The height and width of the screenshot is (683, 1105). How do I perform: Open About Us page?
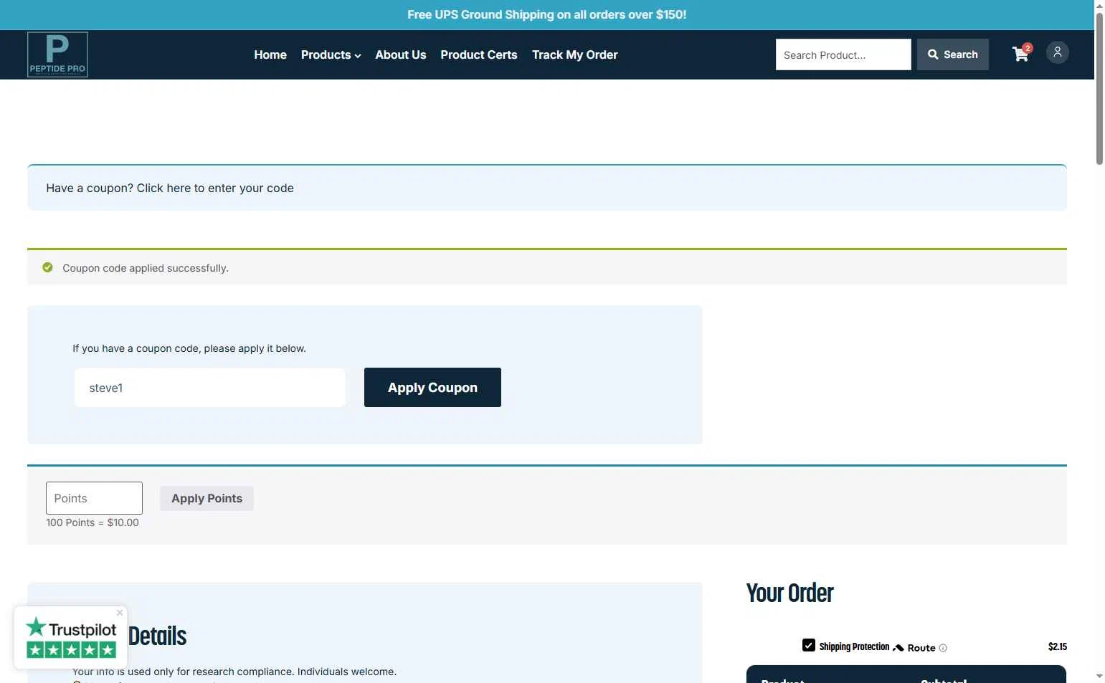pos(401,54)
